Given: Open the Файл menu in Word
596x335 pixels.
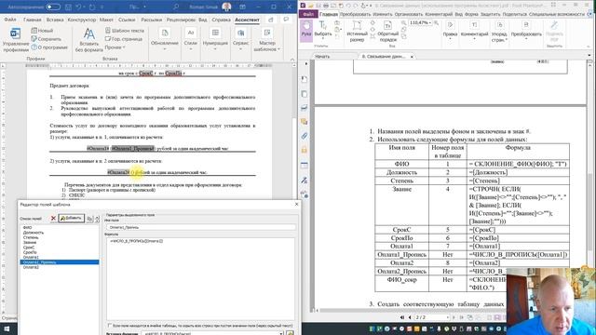Looking at the screenshot, I should 10,20.
